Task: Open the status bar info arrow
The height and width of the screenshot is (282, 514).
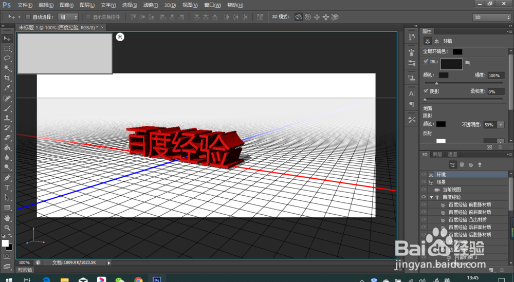Action: coord(109,262)
